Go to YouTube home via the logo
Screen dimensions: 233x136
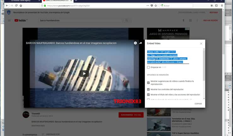[20, 20]
